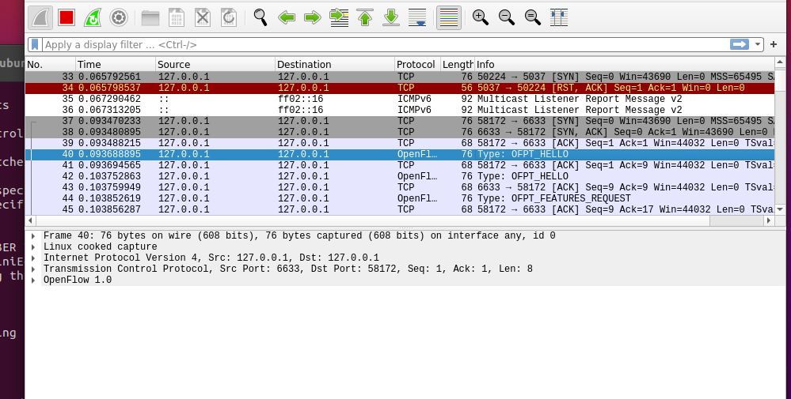This screenshot has height=399, width=791.
Task: Open display filter bookmark menu
Action: coord(35,45)
